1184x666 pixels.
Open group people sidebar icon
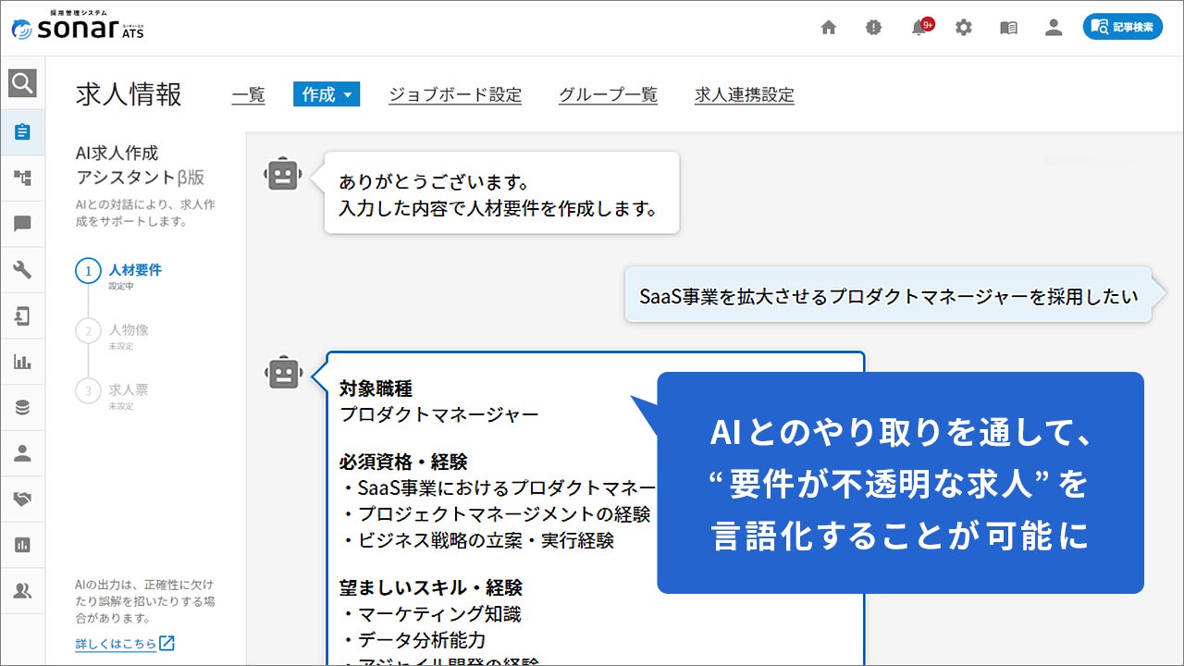tap(22, 591)
